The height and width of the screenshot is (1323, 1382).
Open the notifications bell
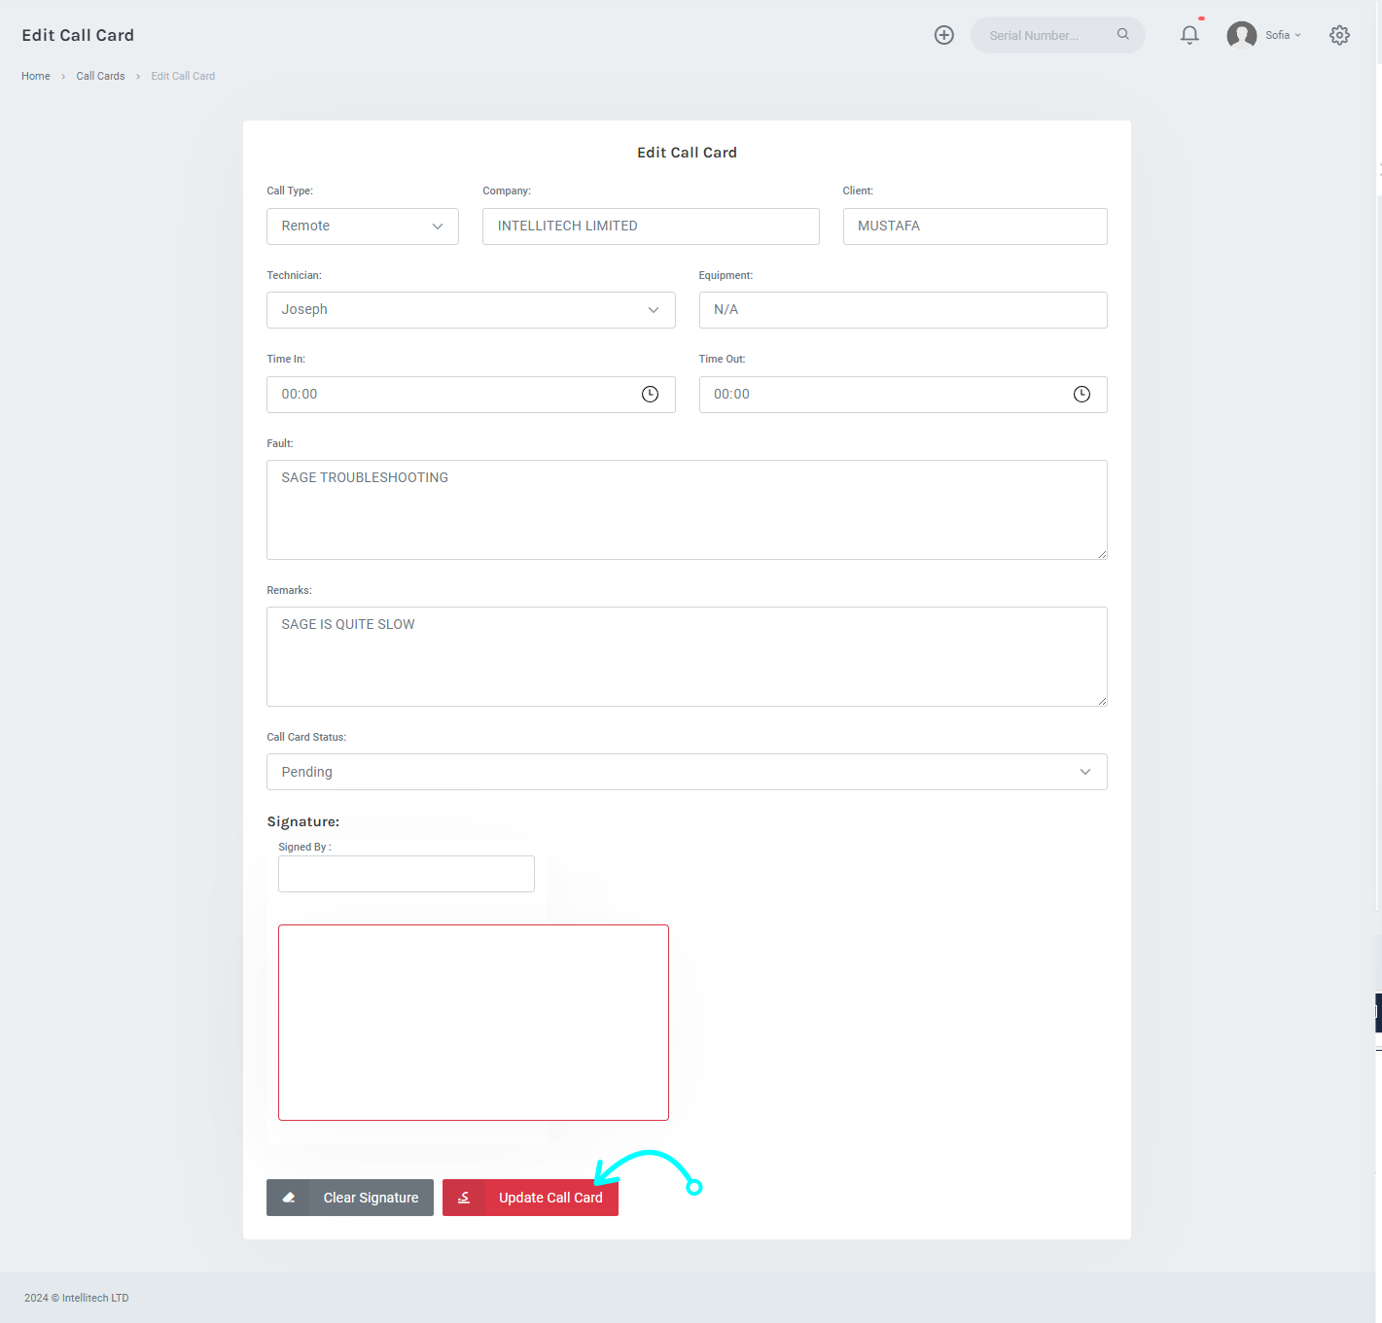pyautogui.click(x=1188, y=35)
